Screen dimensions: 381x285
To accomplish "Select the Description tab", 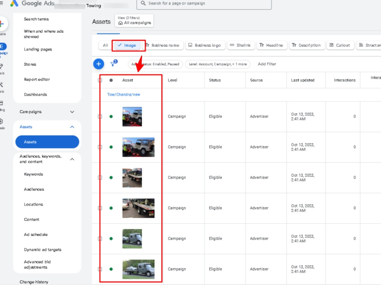I will [x=307, y=45].
